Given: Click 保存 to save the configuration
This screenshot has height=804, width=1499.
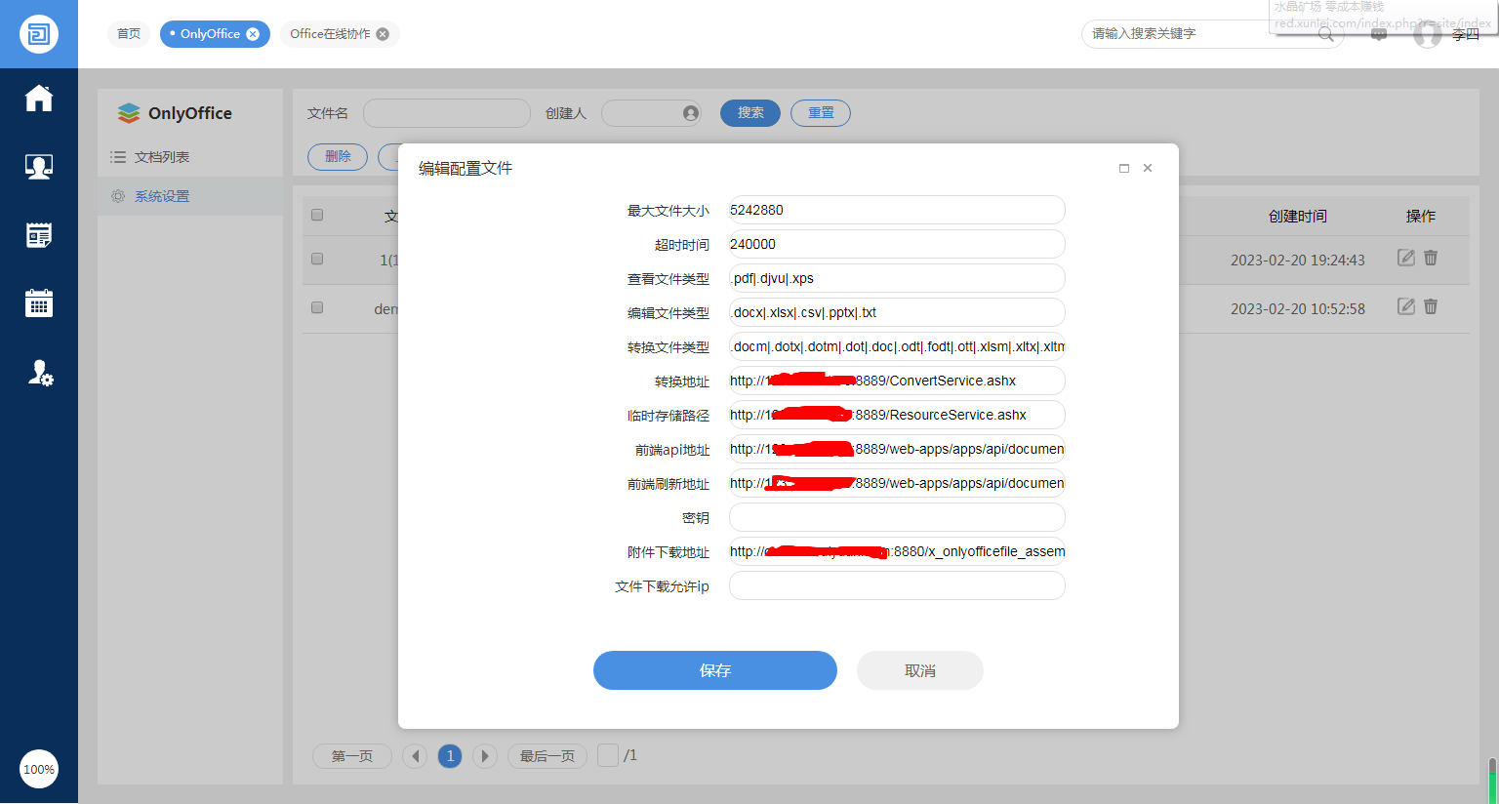Looking at the screenshot, I should (x=715, y=670).
